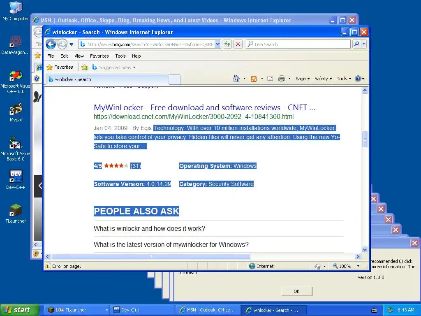Open the Edit menu
This screenshot has width=421, height=316.
coord(64,56)
